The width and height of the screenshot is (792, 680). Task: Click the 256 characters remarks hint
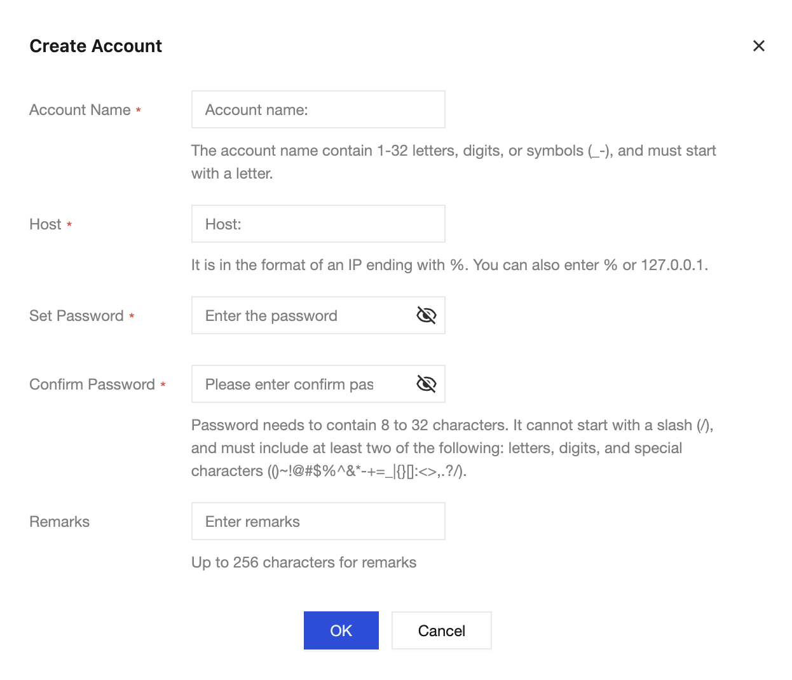(304, 562)
